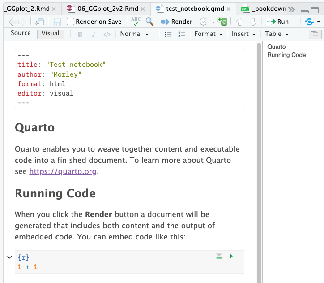
Task: Open the quarto.org hyperlink
Action: point(63,171)
